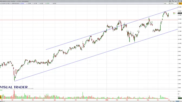
Task: Click the current price tag 13.726 on axis
Action: pyautogui.click(x=180, y=13)
